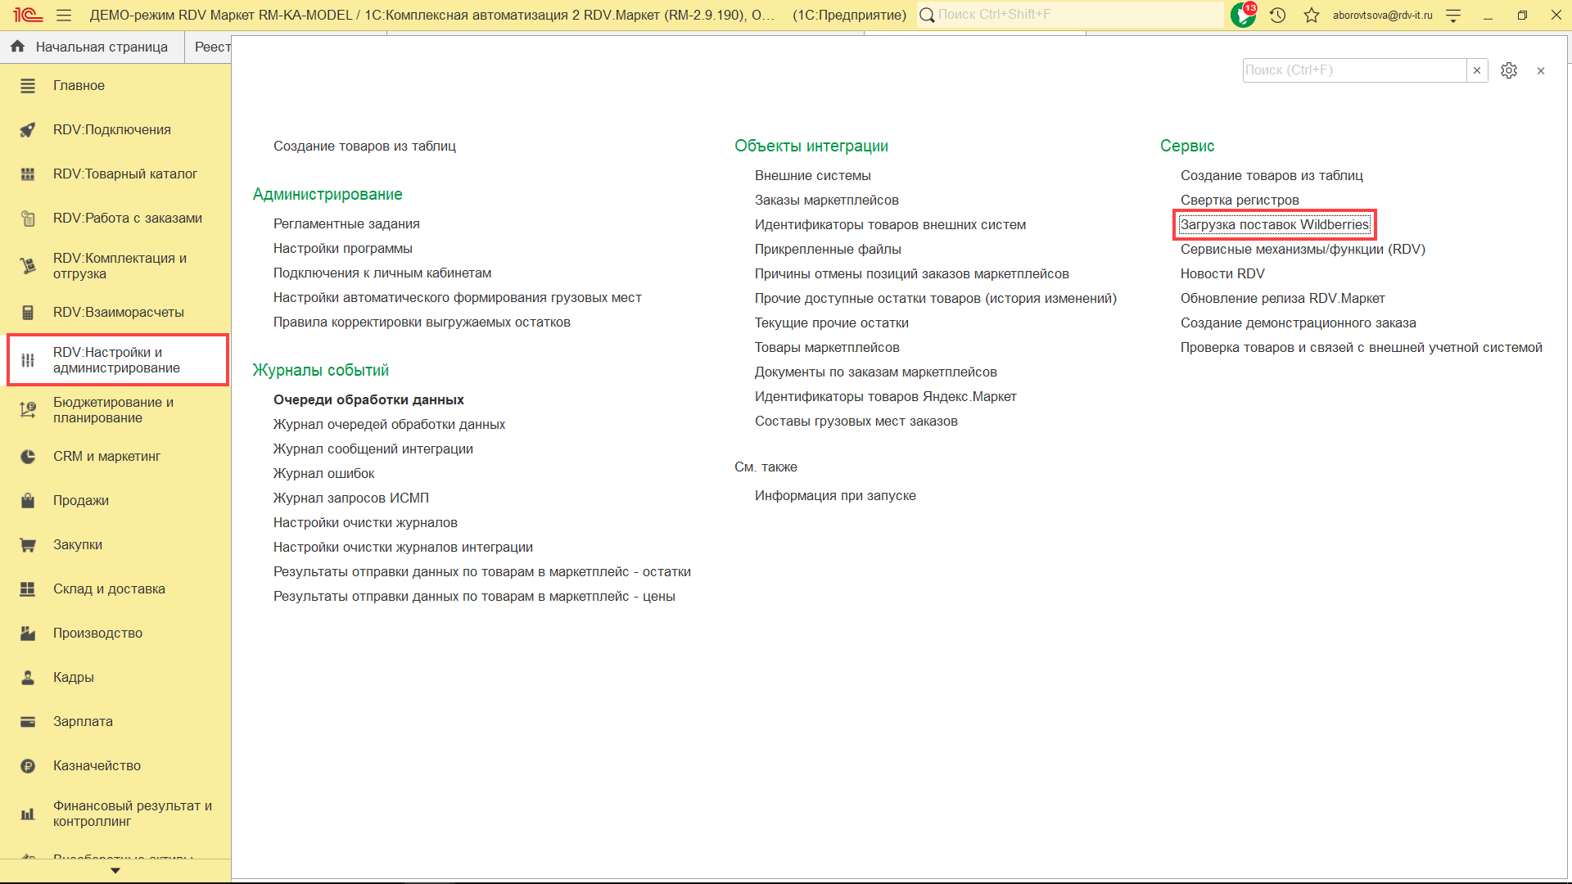Viewport: 1572px width, 884px height.
Task: Open Журнал ошибок link
Action: pos(323,473)
